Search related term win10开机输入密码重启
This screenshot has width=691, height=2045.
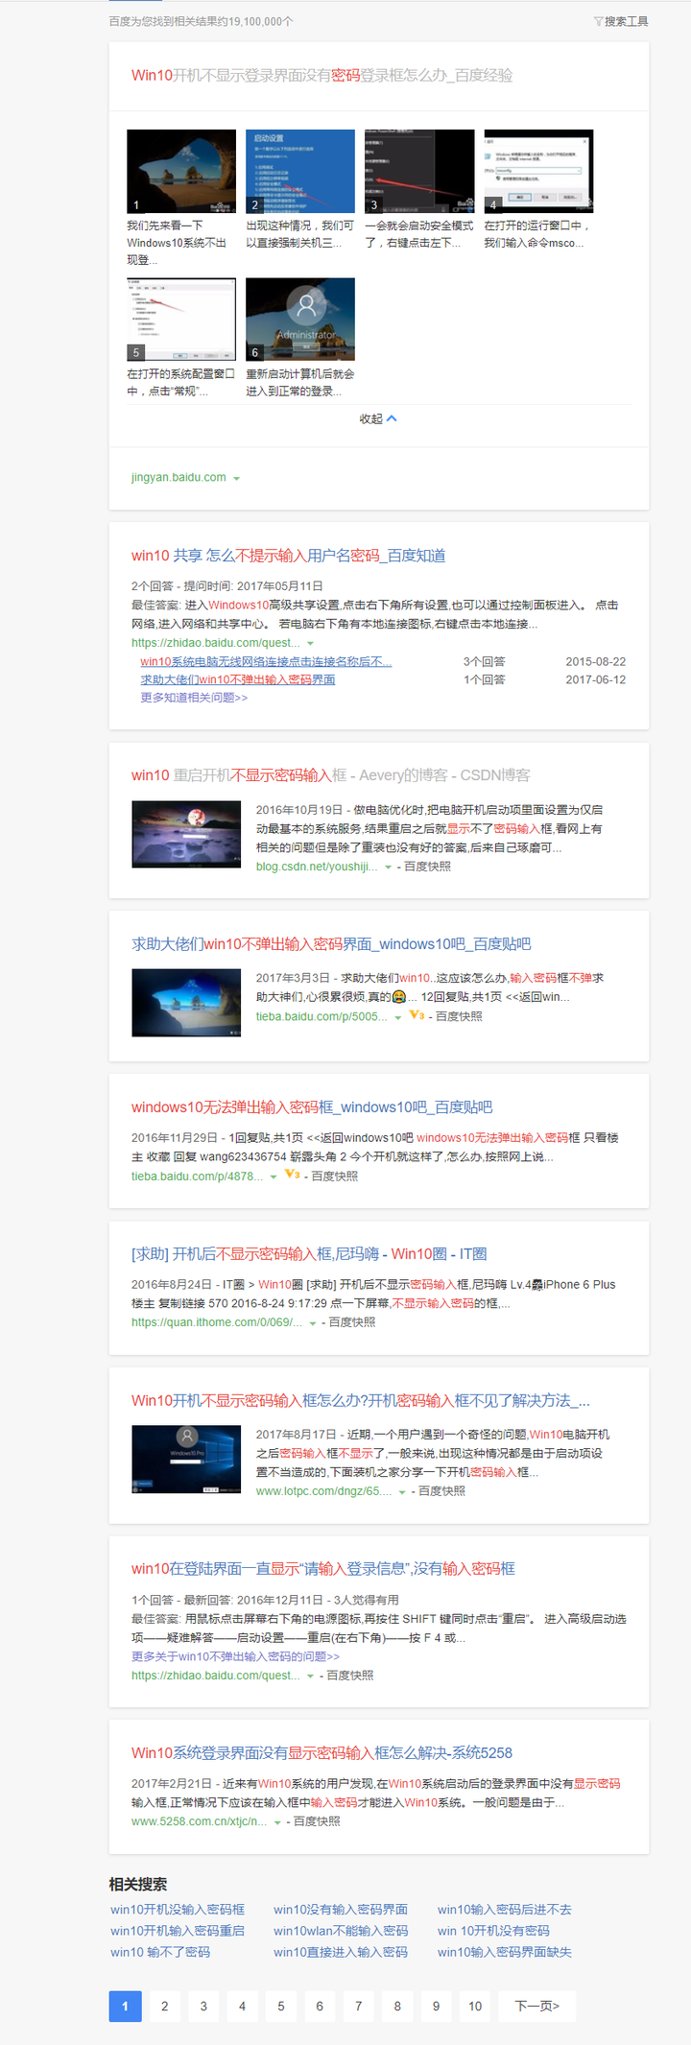point(178,1931)
